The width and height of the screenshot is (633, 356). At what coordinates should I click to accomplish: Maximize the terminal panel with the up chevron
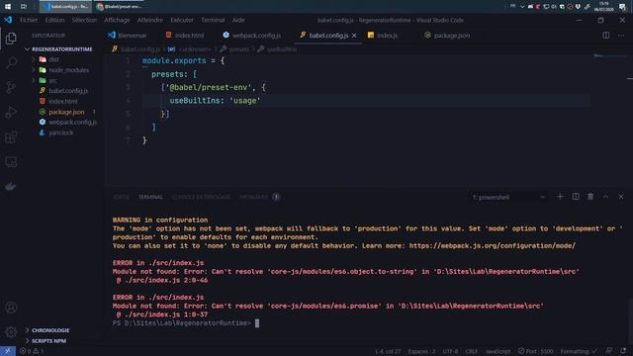605,197
